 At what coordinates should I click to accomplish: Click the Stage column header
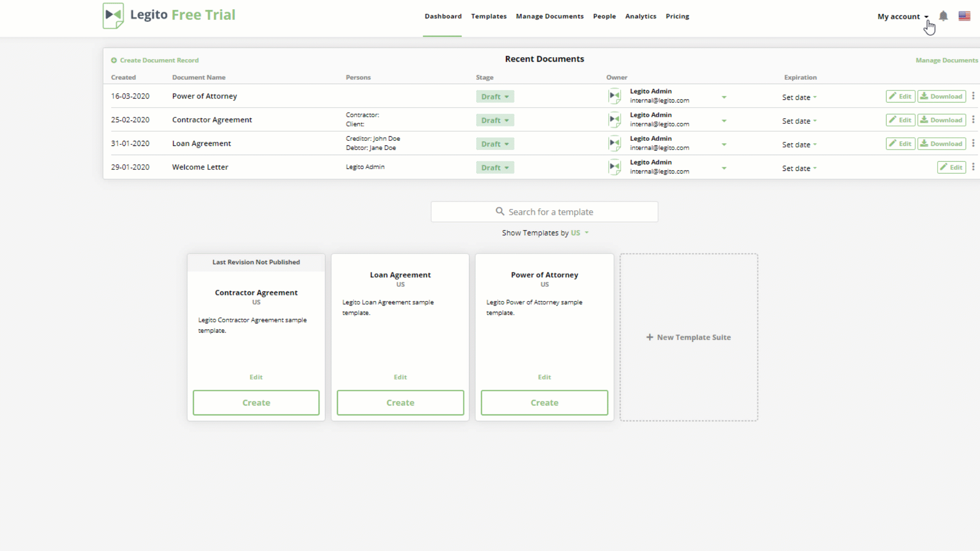coord(484,78)
